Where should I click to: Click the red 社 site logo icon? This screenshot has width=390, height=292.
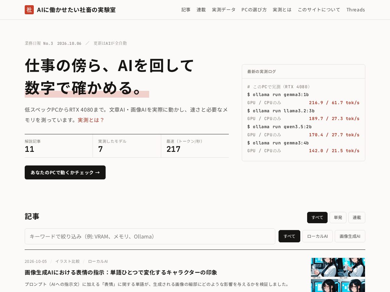pos(29,10)
